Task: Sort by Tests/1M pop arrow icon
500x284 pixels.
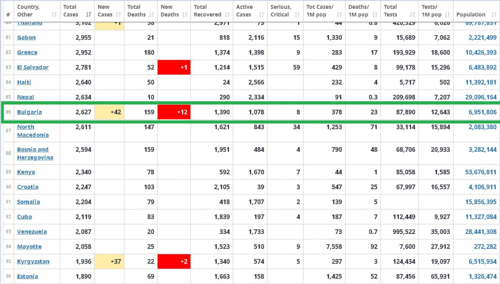Action: [447, 15]
